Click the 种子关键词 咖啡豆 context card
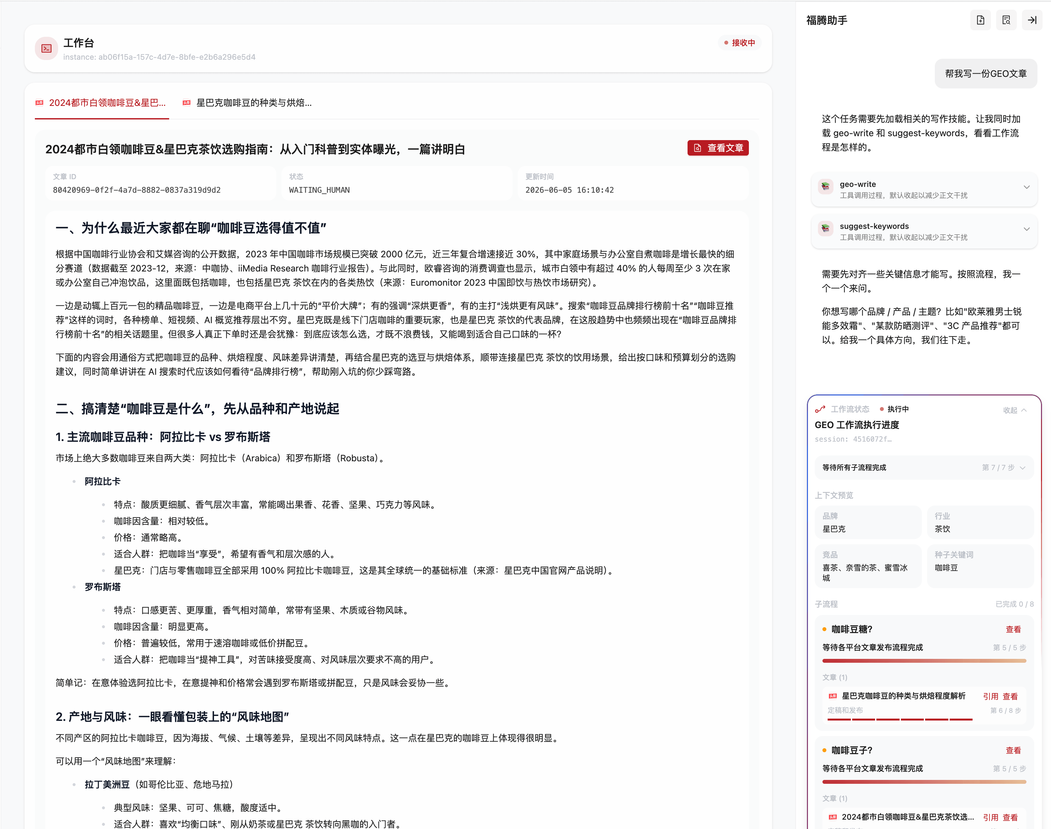The image size is (1051, 829). (980, 566)
